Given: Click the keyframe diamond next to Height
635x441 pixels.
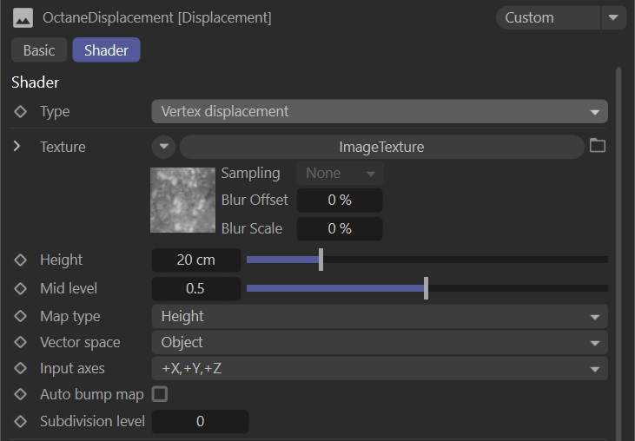Looking at the screenshot, I should (20, 260).
